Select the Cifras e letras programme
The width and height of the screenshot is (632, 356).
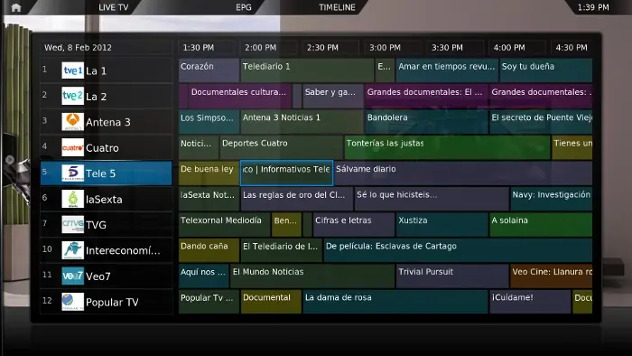(354, 224)
